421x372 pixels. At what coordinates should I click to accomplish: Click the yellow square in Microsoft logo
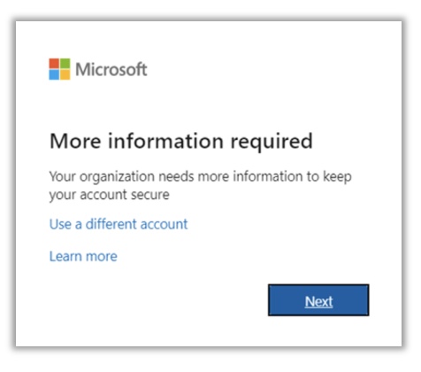click(x=65, y=74)
